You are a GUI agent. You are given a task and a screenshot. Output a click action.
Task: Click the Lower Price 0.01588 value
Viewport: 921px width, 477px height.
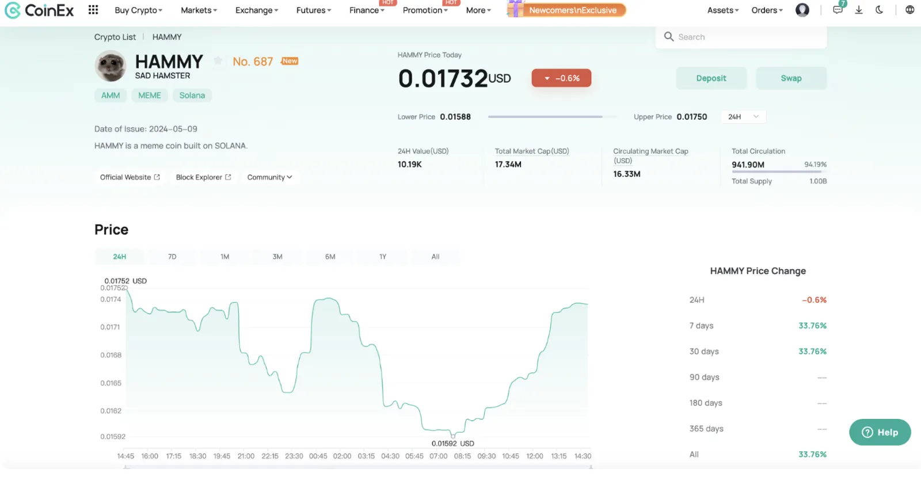pos(455,117)
